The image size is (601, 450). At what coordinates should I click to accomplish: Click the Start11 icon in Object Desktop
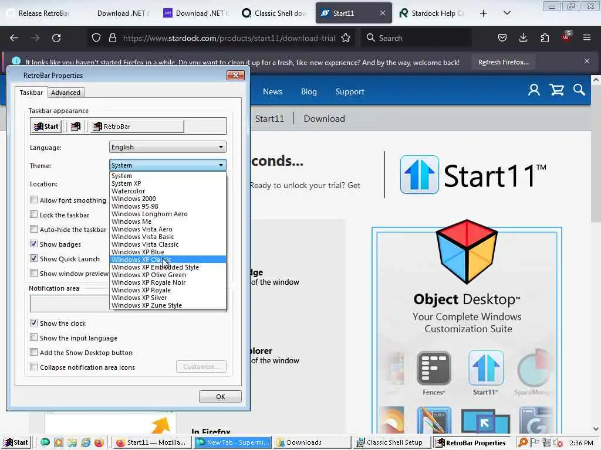point(485,368)
